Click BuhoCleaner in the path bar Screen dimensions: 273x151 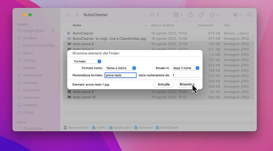pyautogui.click(x=167, y=128)
